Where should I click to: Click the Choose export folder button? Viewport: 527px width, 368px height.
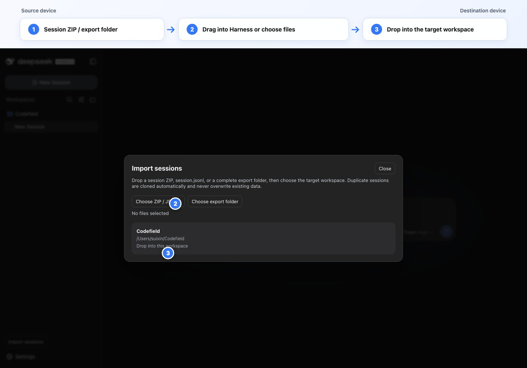click(215, 201)
